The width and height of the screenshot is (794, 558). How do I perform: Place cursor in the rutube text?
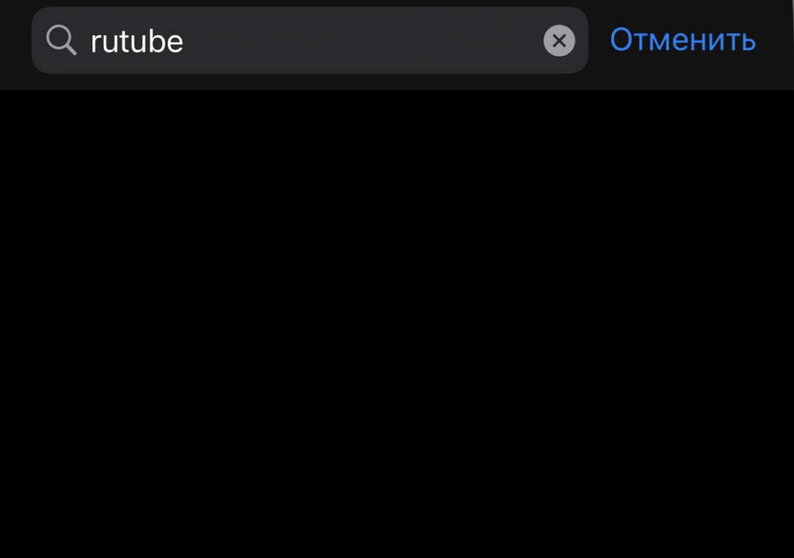tap(137, 42)
